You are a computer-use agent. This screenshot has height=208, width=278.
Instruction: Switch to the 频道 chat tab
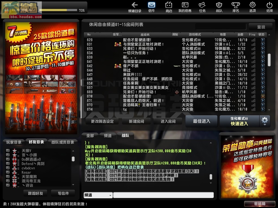(x=108, y=136)
